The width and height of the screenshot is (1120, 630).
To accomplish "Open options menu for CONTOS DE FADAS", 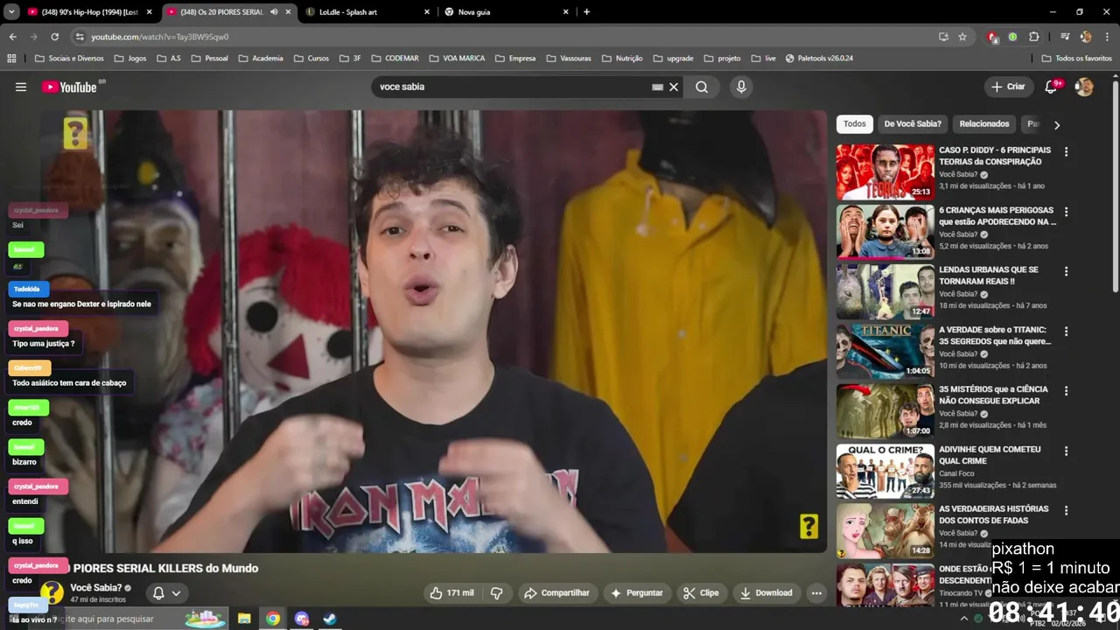I will pyautogui.click(x=1066, y=510).
